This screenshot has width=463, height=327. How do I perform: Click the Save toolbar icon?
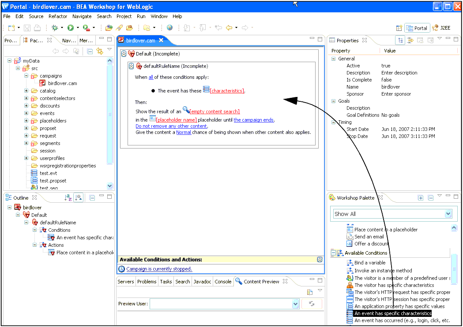coord(27,28)
